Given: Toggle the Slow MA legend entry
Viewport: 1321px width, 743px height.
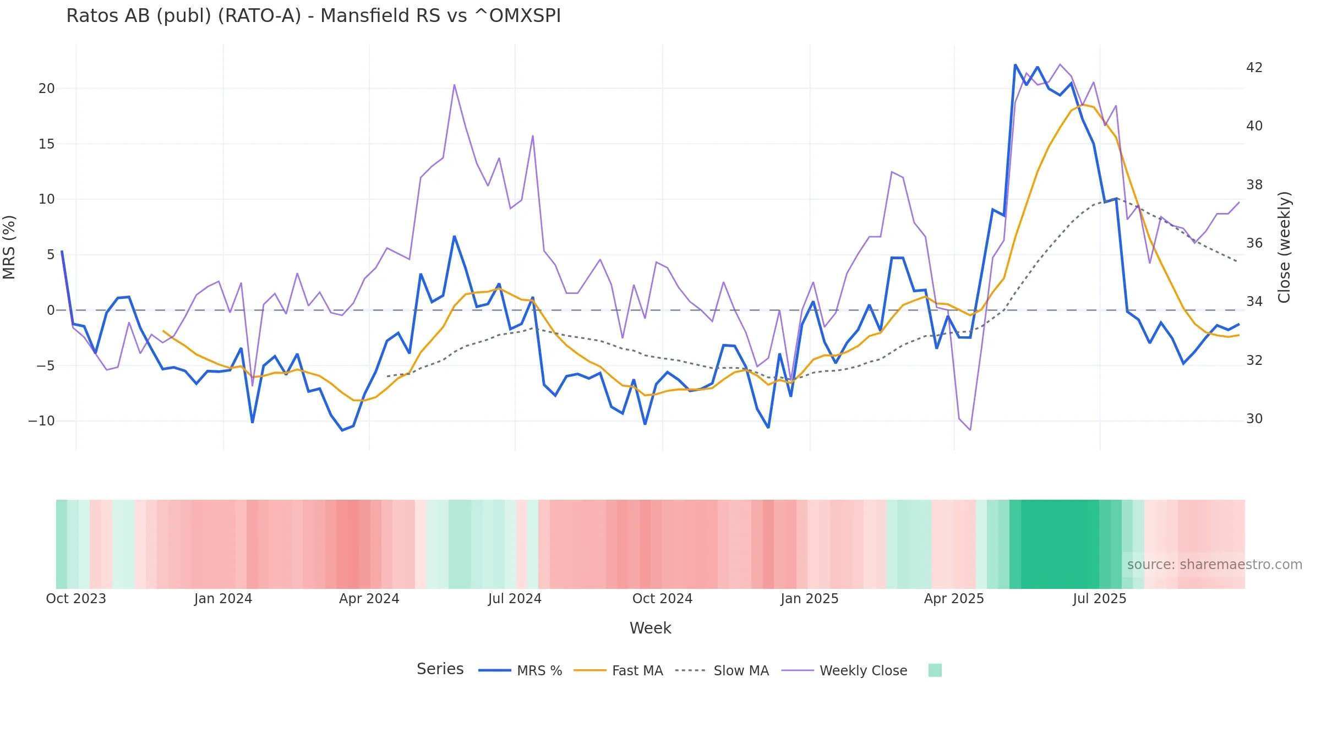Looking at the screenshot, I should tap(722, 670).
